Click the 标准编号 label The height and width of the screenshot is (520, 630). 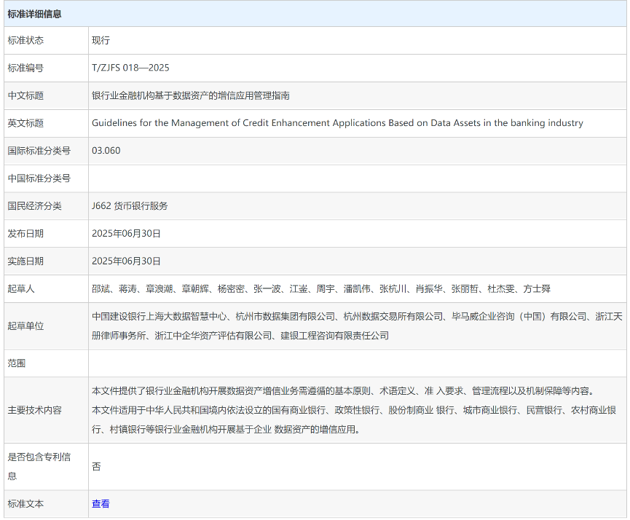tap(25, 68)
